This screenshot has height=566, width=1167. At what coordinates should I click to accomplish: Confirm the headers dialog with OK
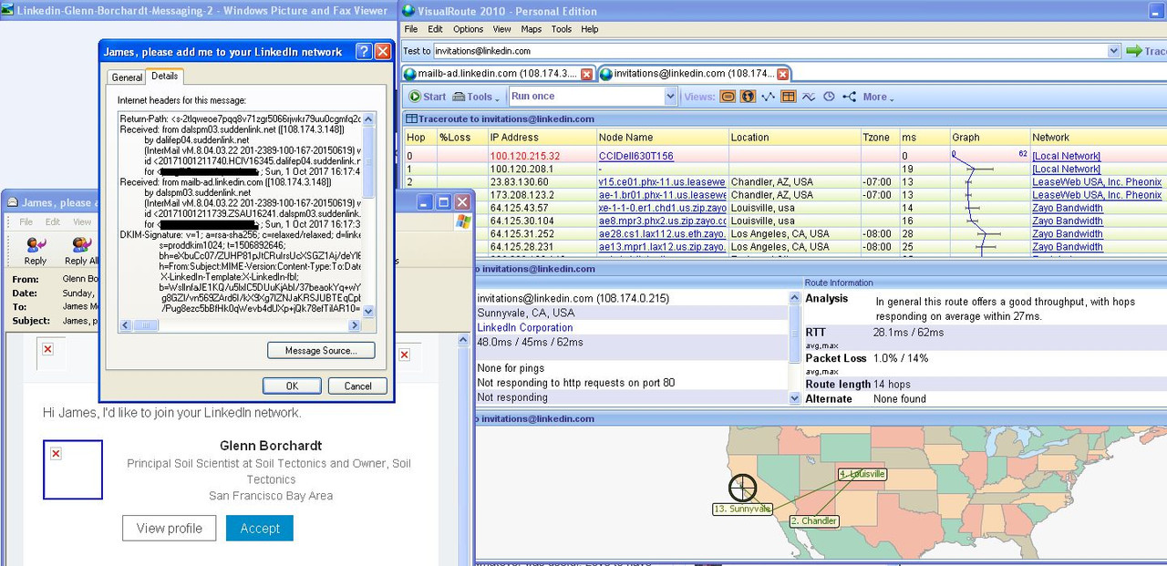click(292, 386)
